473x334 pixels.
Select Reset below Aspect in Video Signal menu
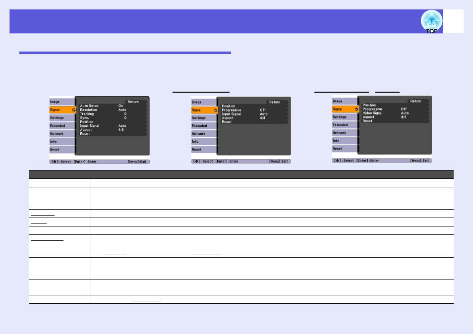pyautogui.click(x=367, y=121)
